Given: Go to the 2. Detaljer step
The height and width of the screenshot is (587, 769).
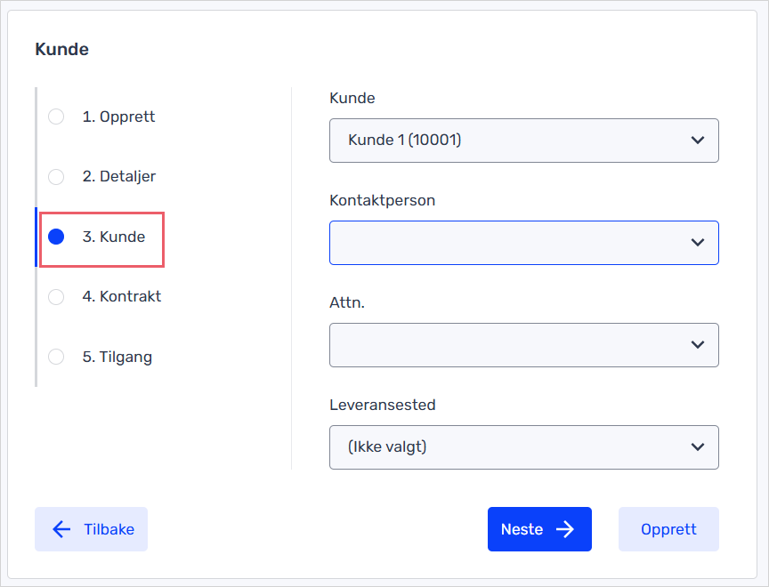Looking at the screenshot, I should (x=119, y=176).
